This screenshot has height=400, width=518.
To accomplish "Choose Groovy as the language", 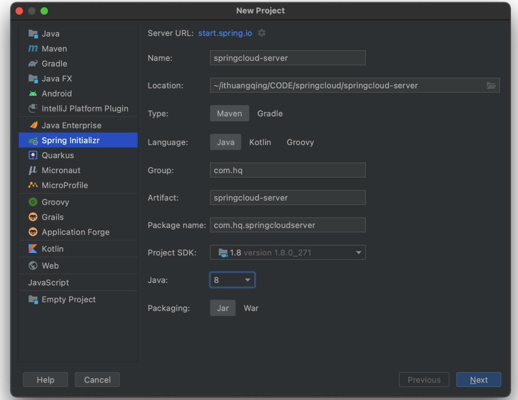I will (300, 142).
